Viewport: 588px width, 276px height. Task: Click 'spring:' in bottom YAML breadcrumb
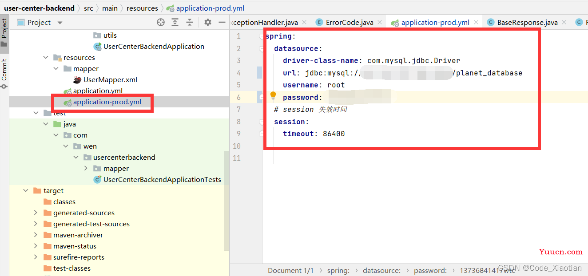[338, 270]
